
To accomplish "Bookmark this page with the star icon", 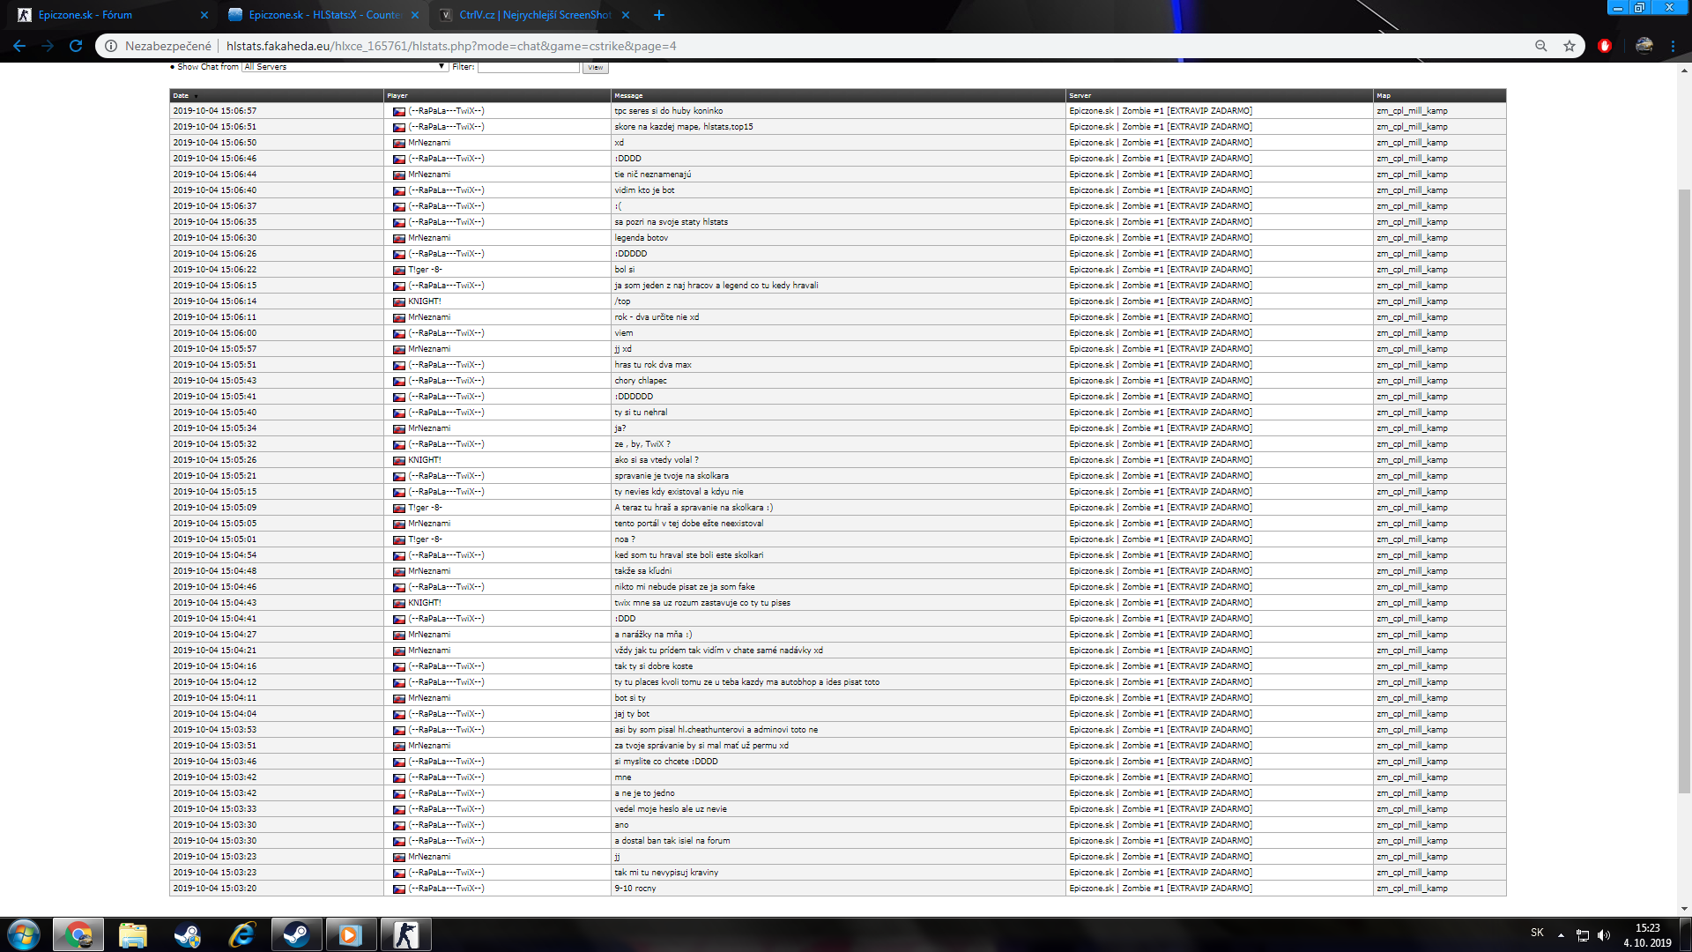I will click(x=1570, y=46).
